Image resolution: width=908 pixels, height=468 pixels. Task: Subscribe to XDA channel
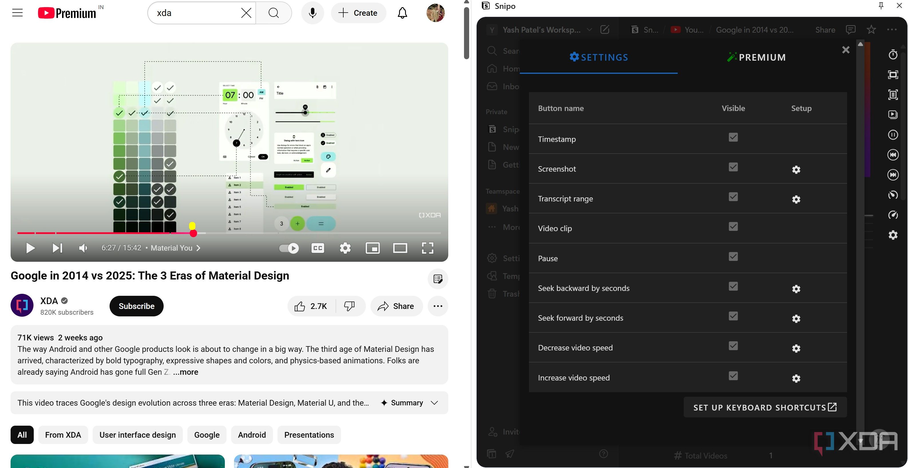tap(136, 306)
